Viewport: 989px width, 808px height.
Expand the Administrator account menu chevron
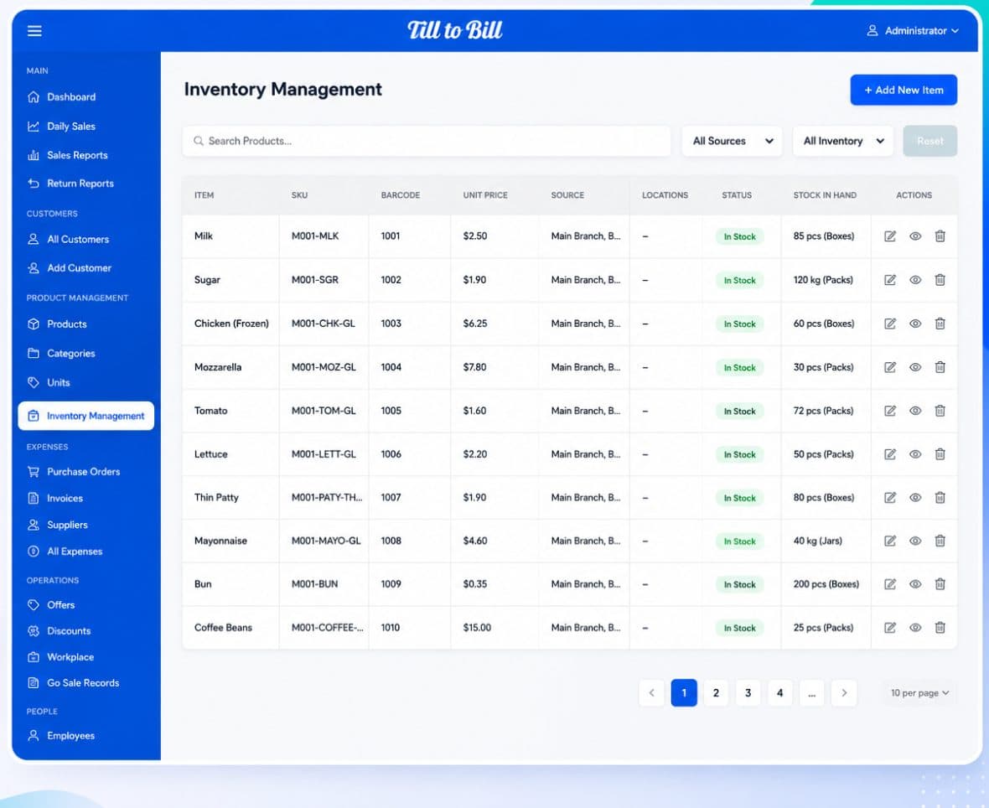[955, 31]
